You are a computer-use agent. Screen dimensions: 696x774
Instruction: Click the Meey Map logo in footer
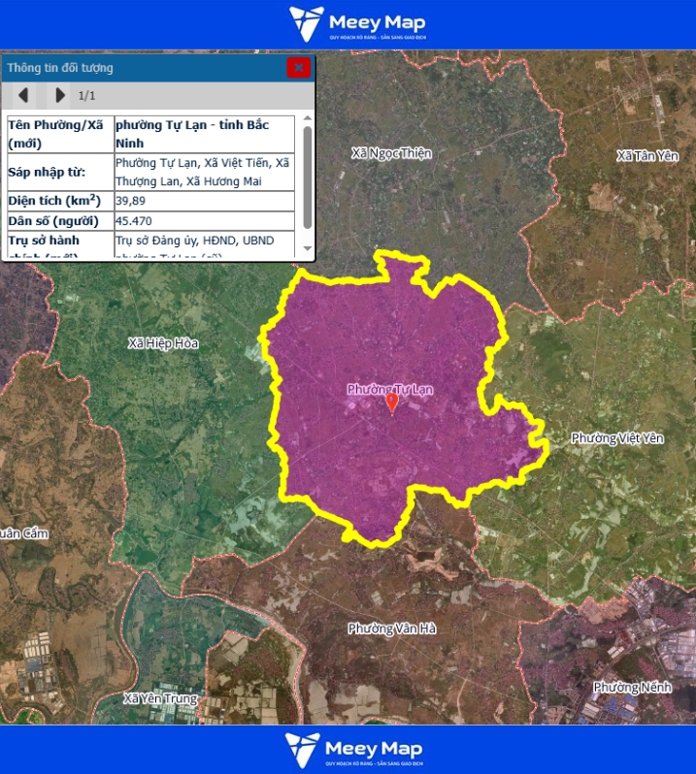click(x=353, y=750)
